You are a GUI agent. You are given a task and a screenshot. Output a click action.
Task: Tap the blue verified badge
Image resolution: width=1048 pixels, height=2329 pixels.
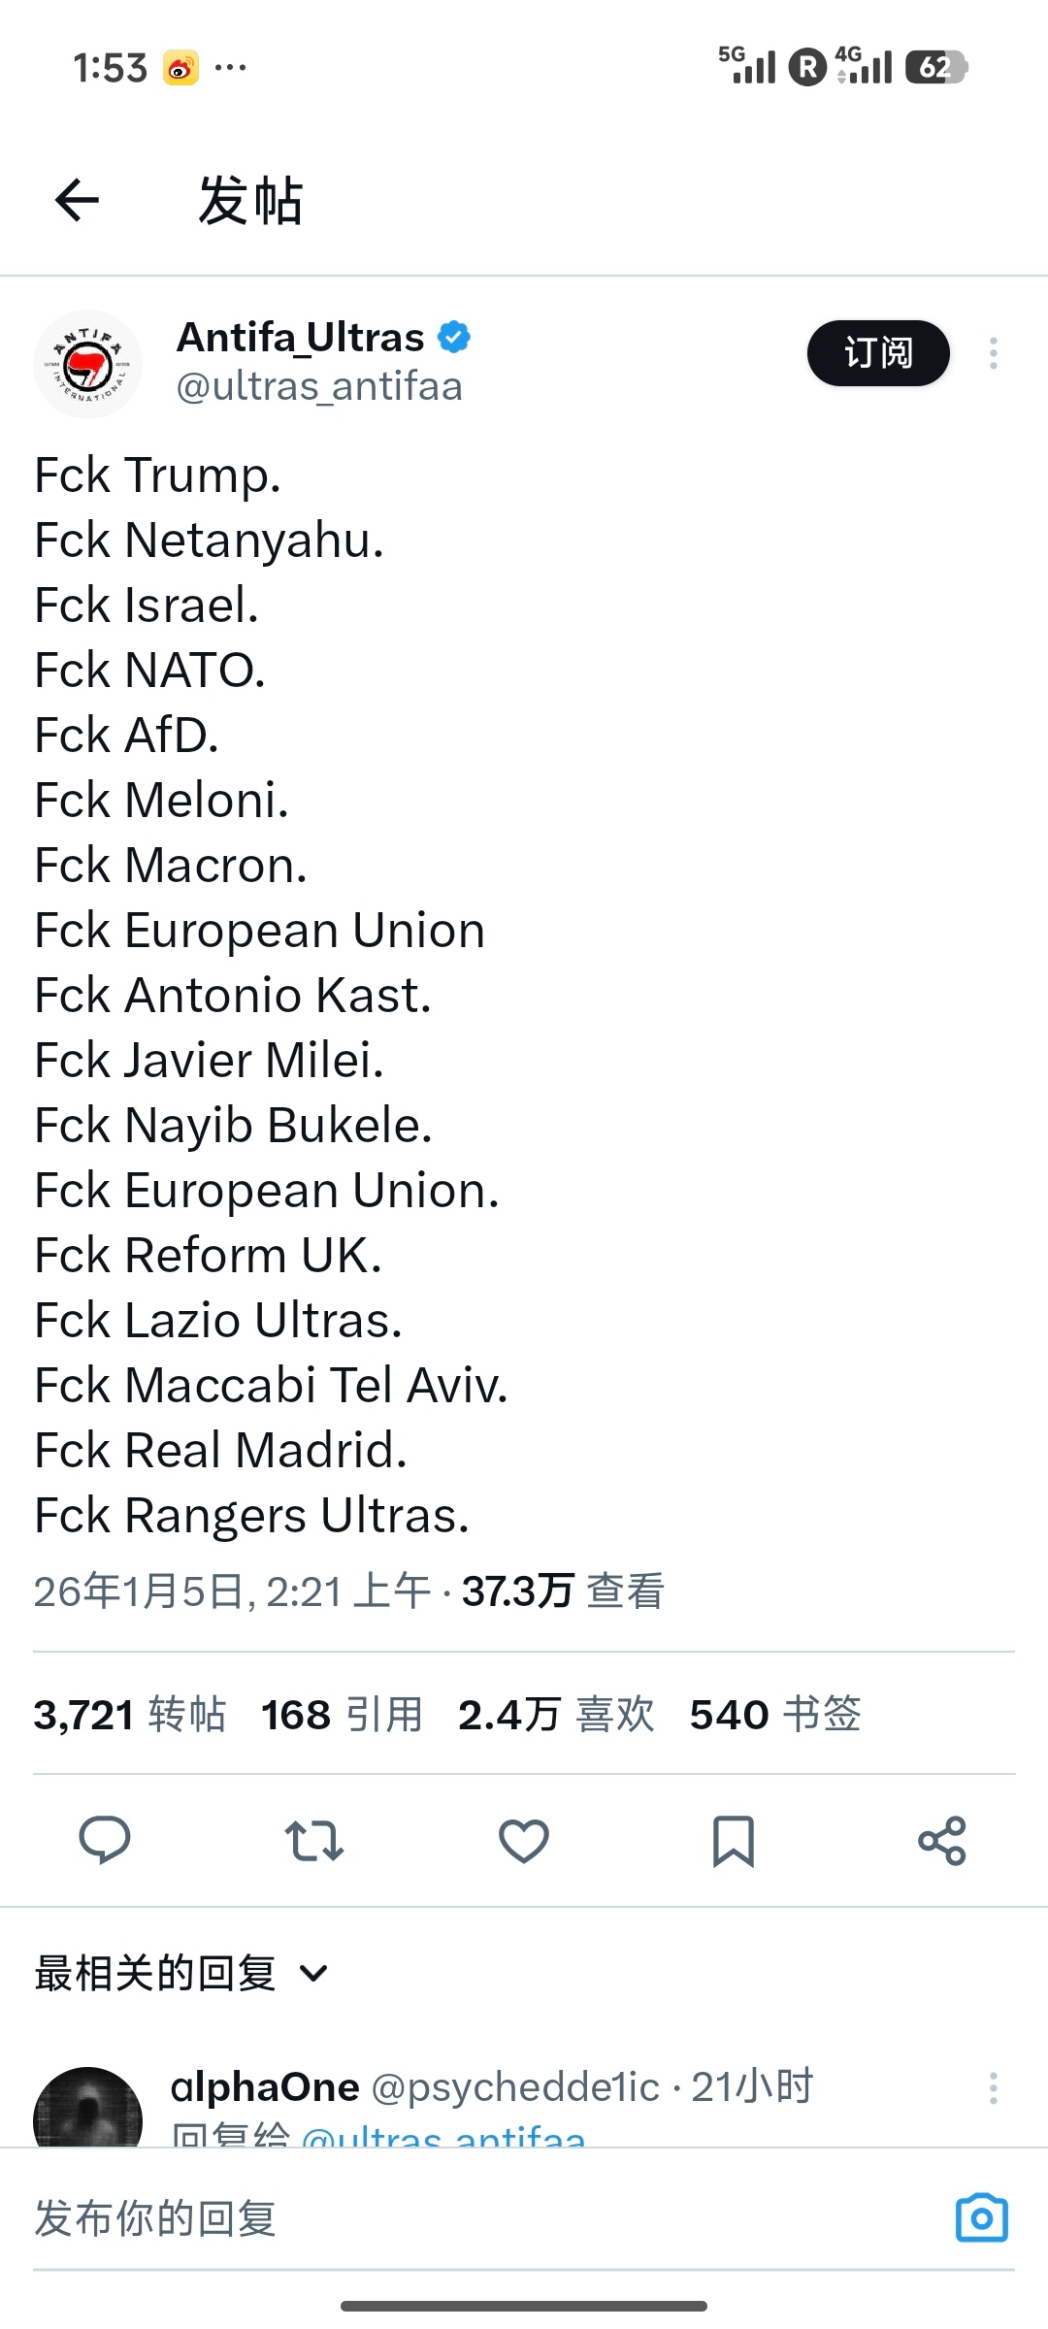tap(454, 337)
